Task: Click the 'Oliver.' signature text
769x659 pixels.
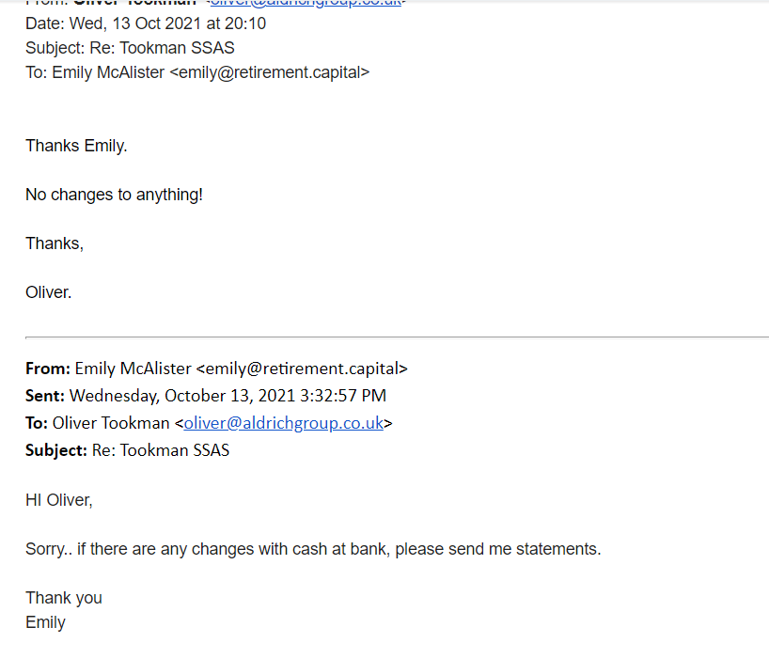Action: 49,292
